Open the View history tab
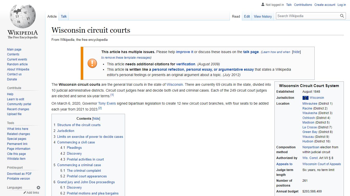Image resolution: width=350 pixels, height=196 pixels. tap(263, 16)
